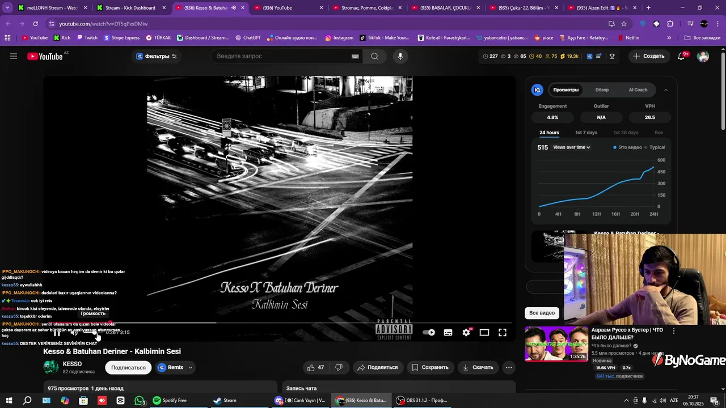Open the YouTube account avatar menu
The width and height of the screenshot is (726, 408).
pos(703,56)
